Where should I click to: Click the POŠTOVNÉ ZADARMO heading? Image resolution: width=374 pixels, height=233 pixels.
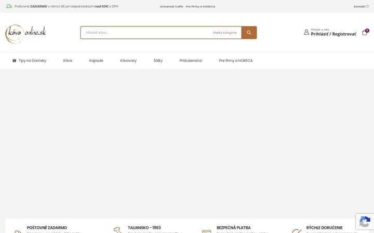[x=47, y=227]
